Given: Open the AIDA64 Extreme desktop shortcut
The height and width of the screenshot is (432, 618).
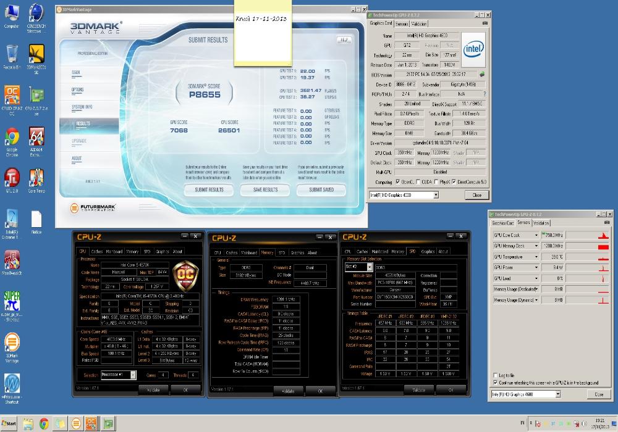Looking at the screenshot, I should click(36, 142).
